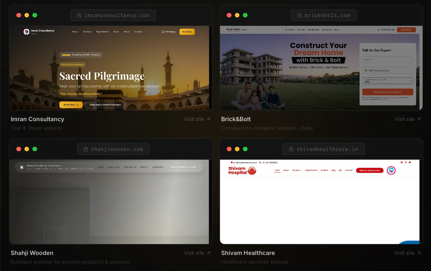Select PROJECTS in the Shah Ji Wooden nav
Viewport: 431px width, 271px height.
tap(130, 167)
